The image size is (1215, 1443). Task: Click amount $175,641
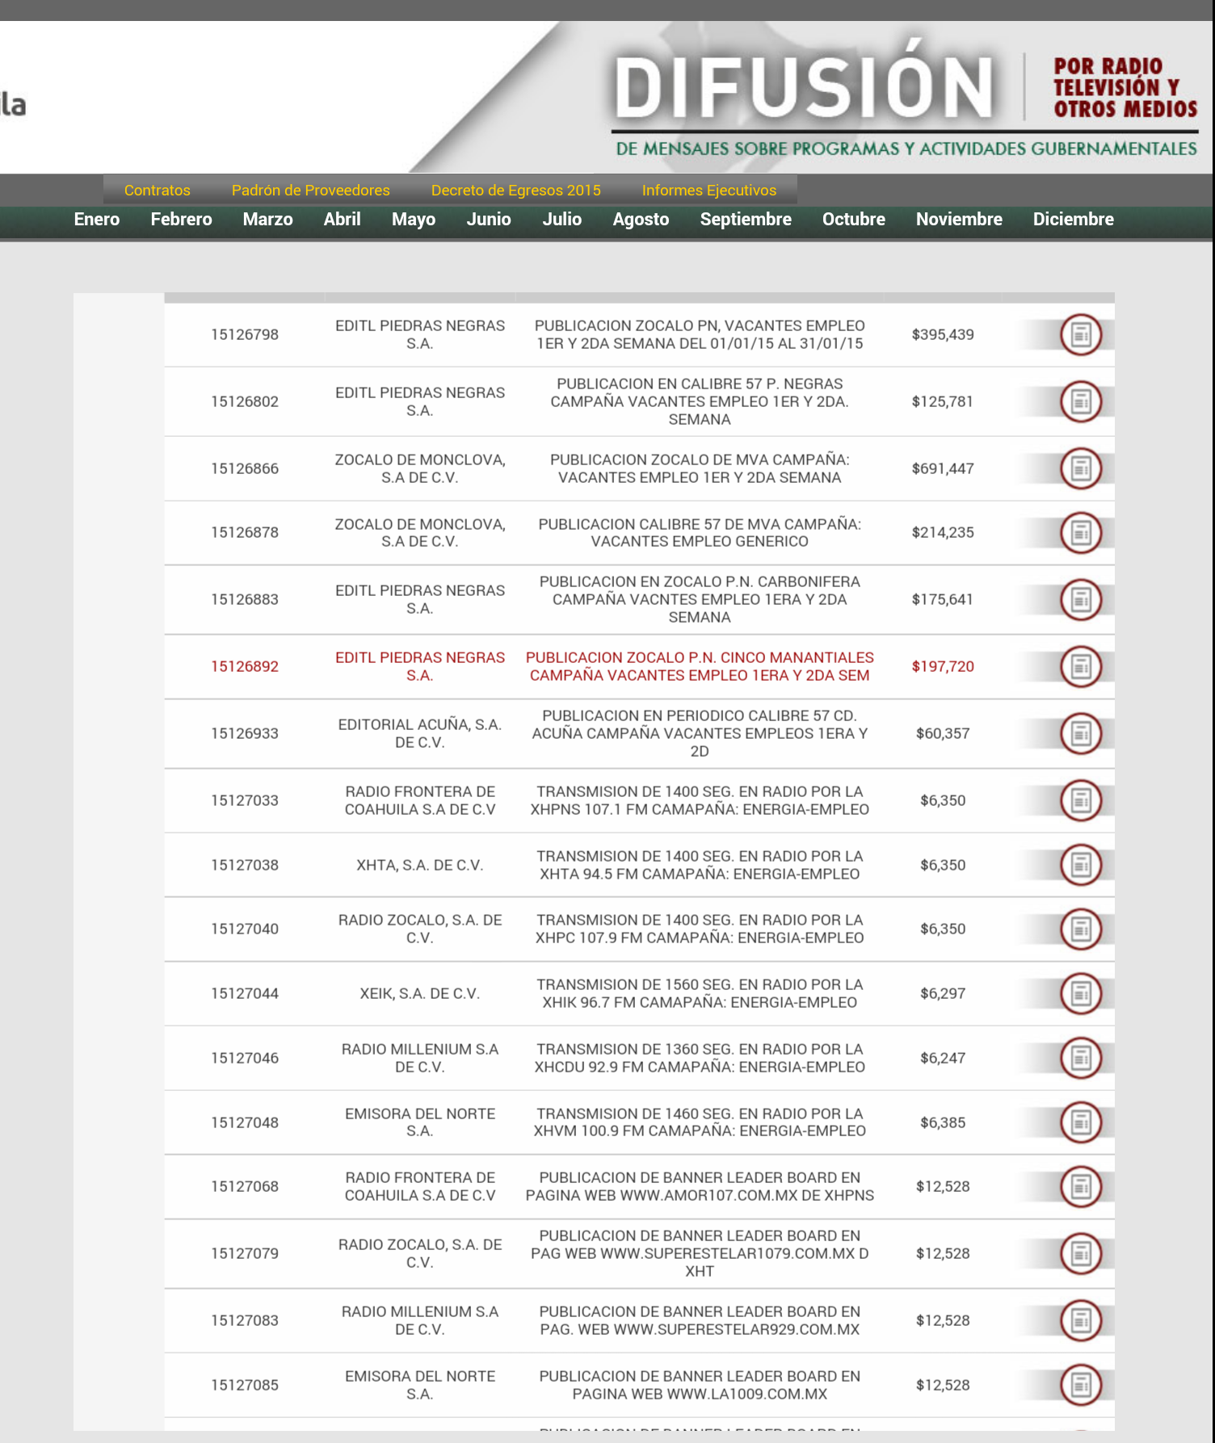point(943,599)
